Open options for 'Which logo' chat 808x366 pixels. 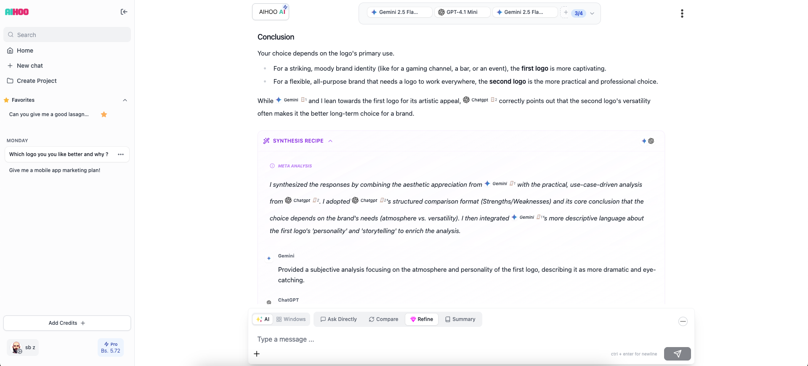click(x=121, y=154)
